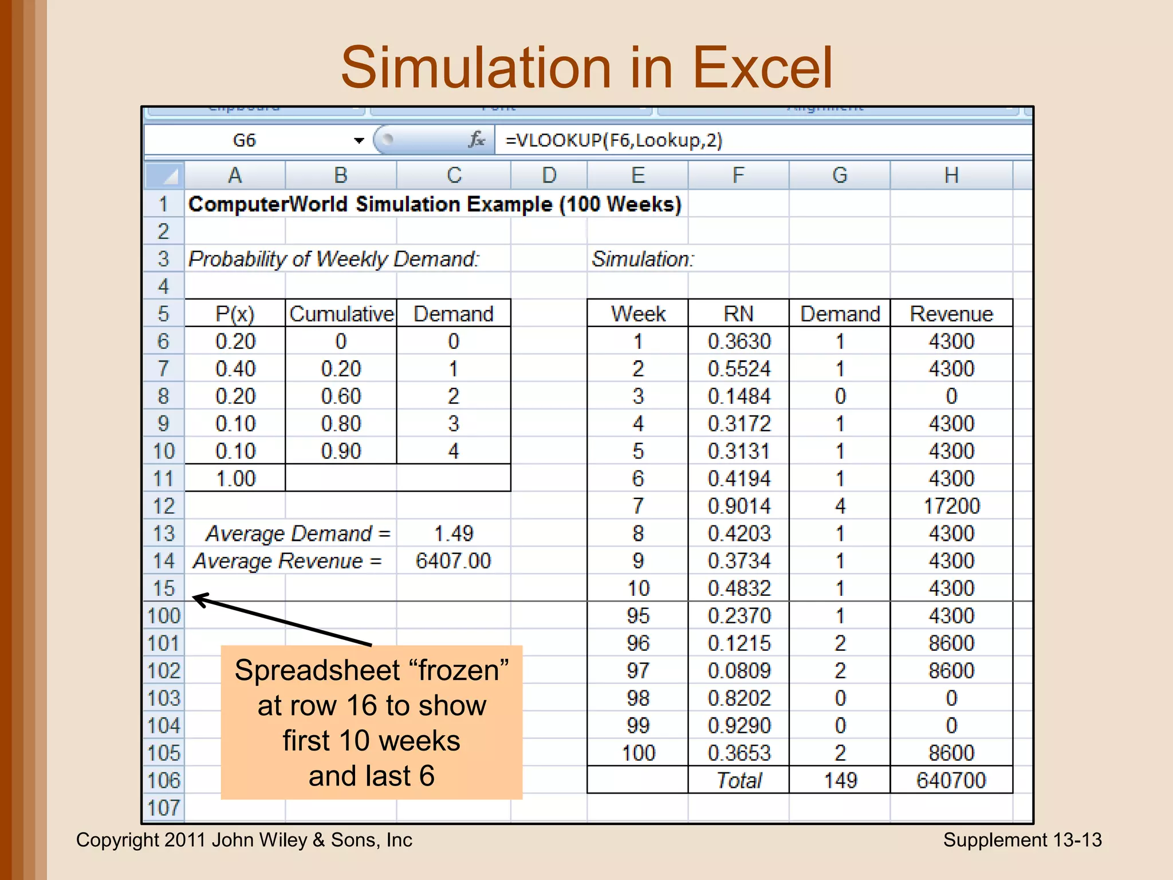Viewport: 1173px width, 880px height.
Task: Click the 'Simulation:' label cell
Action: tap(643, 259)
